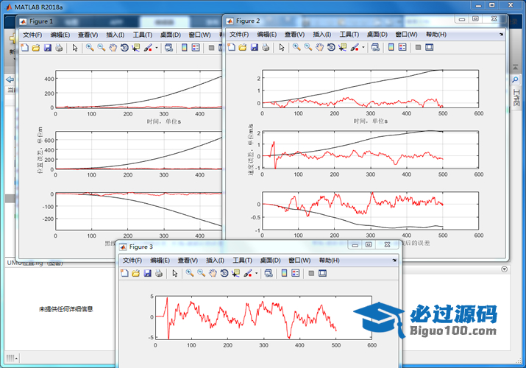The image size is (526, 368).
Task: Click New Figure icon in Figure 1
Action: click(x=24, y=47)
